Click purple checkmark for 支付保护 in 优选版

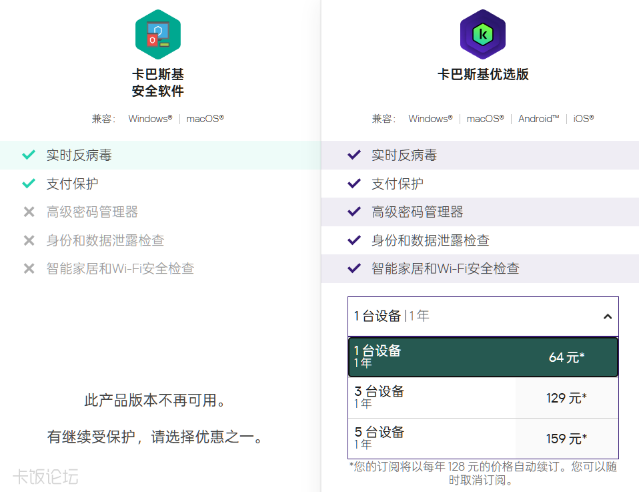point(354,184)
